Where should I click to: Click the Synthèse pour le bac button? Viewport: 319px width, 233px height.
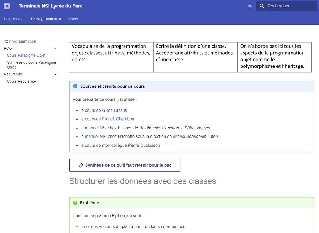[x=125, y=165]
